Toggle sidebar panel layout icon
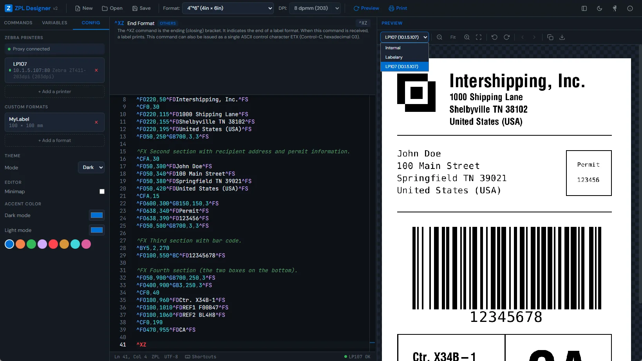This screenshot has height=361, width=642. coord(584,8)
